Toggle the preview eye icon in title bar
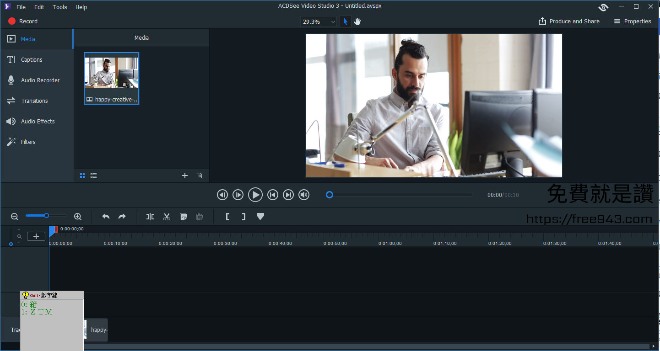The width and height of the screenshot is (660, 351). [603, 7]
